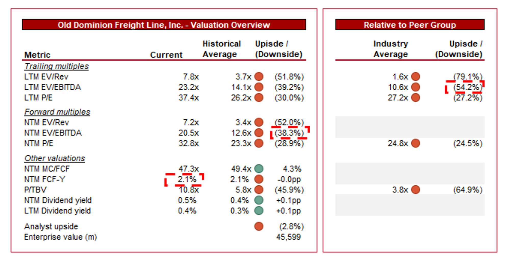Image resolution: width=510 pixels, height=262 pixels.
Task: Click the Industry Average column header
Action: 391,49
